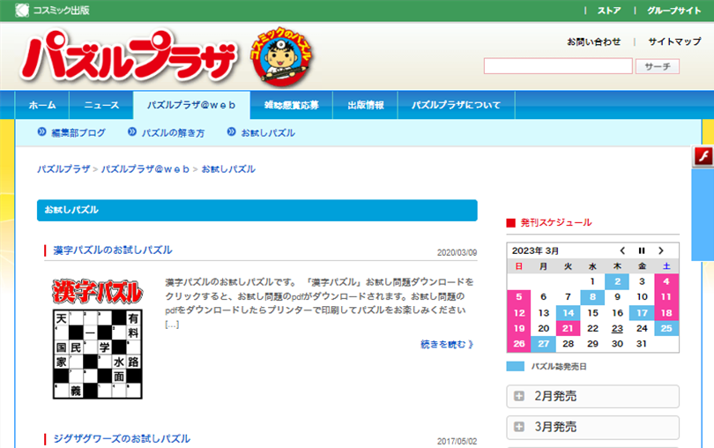Open the 漢字パズルのお試しパズル article title
This screenshot has height=448, width=714.
(x=113, y=250)
